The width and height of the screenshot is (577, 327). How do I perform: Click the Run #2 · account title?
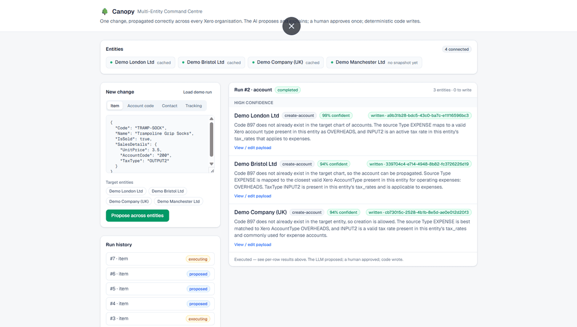[x=253, y=90]
